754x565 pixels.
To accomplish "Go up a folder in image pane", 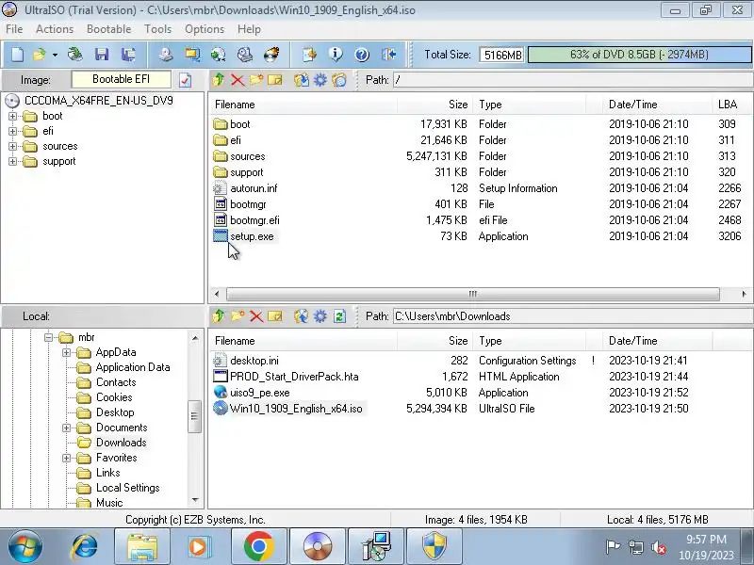I will click(x=219, y=80).
